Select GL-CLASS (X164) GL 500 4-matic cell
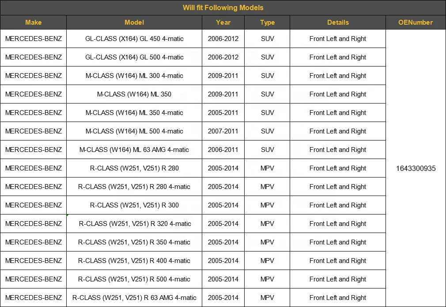Viewport: 446px width, 307px height. (134, 57)
